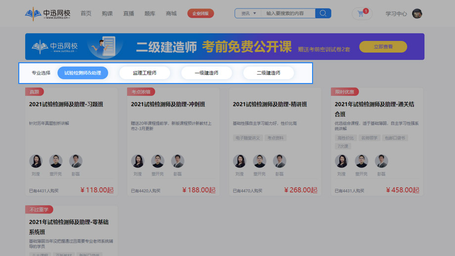The image size is (455, 256).
Task: Select 监理工程师 category pill
Action: pyautogui.click(x=144, y=73)
